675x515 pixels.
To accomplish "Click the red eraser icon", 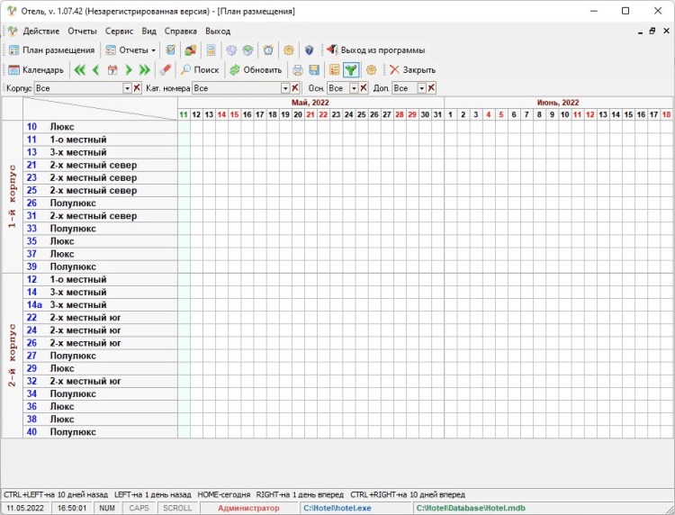I will 165,69.
